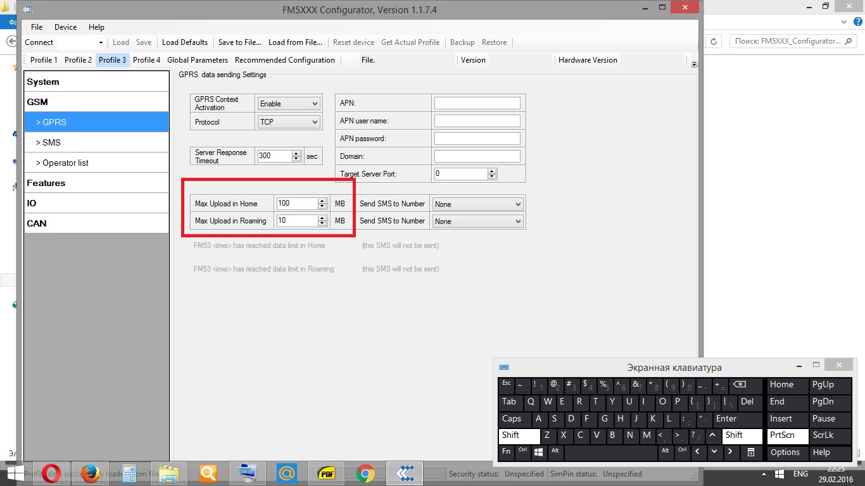
Task: Open the GPRS Context Activation dropdown
Action: tap(289, 104)
